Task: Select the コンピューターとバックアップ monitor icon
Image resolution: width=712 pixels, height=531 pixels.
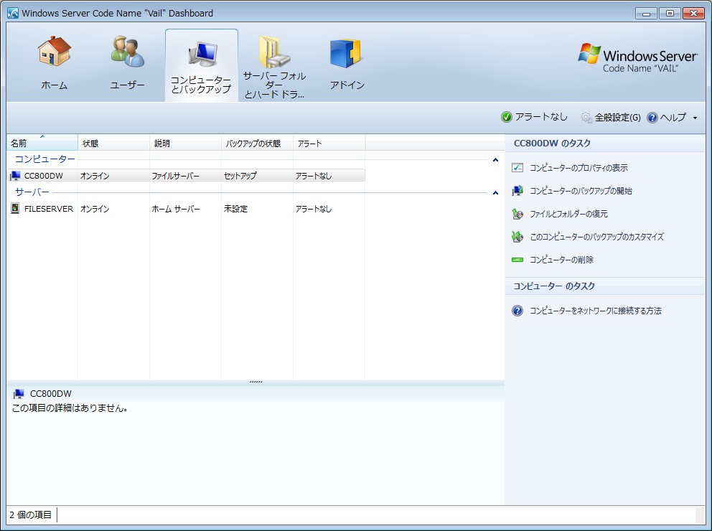Action: tap(203, 55)
